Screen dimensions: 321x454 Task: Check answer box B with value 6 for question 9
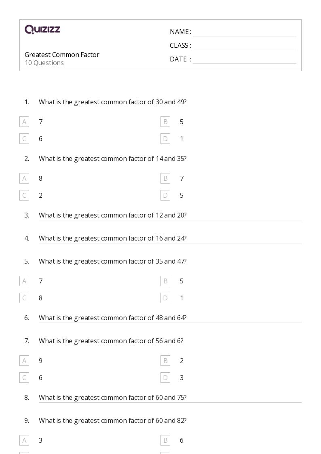pos(165,440)
